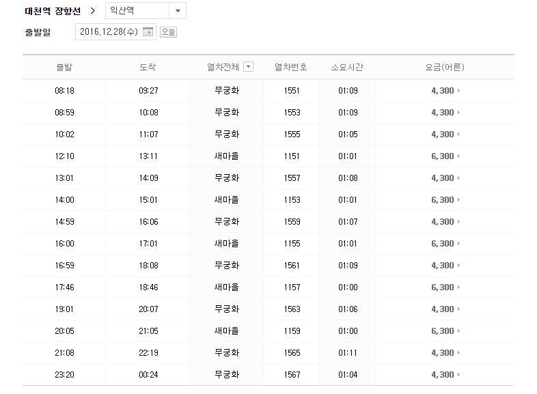
Task: Click the 오늘 (today) button
Action: coord(168,32)
